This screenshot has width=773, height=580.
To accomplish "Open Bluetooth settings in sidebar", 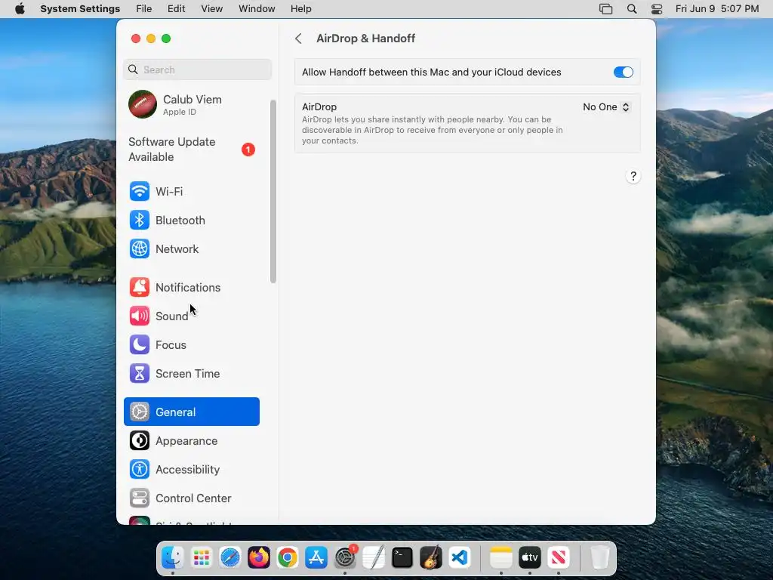I will [x=191, y=220].
